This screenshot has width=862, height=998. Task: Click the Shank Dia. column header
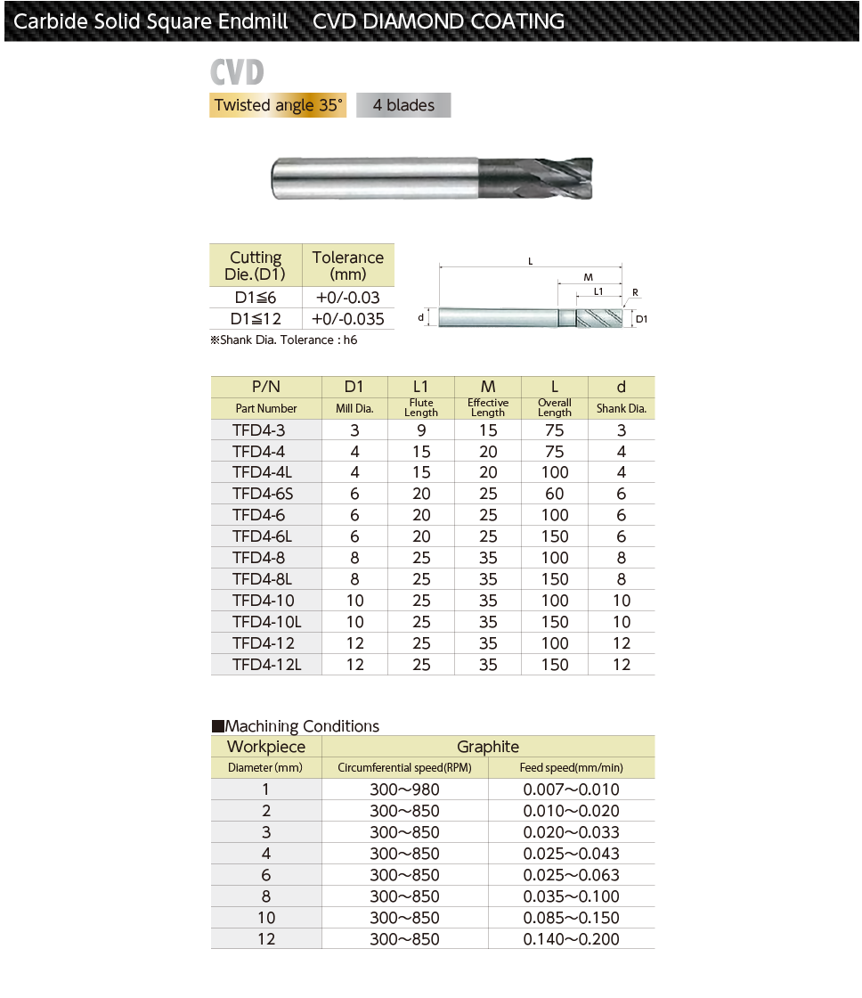click(x=621, y=397)
